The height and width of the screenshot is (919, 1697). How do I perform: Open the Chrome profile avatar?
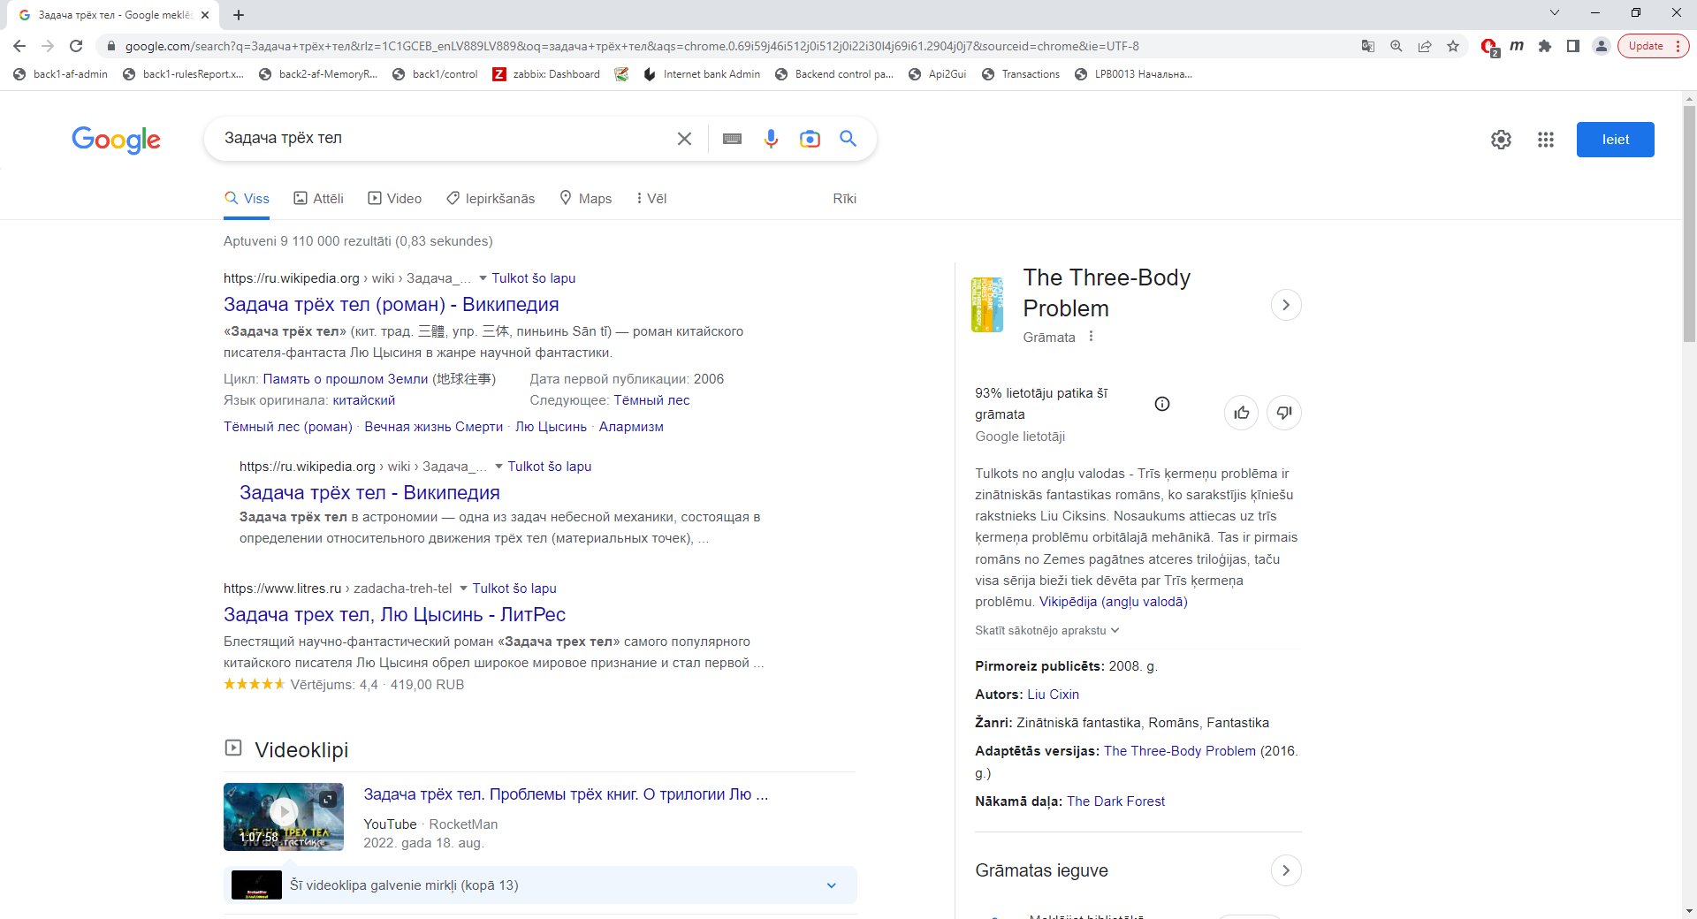click(1602, 46)
